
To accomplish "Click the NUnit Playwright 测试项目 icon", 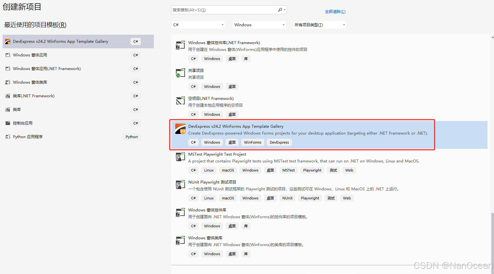I will click(x=180, y=185).
